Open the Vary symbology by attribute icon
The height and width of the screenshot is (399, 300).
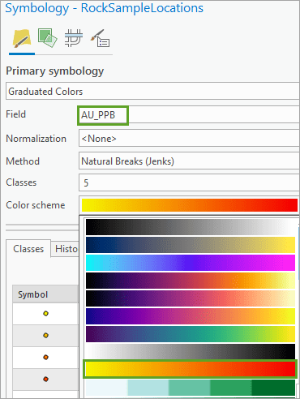coord(47,38)
